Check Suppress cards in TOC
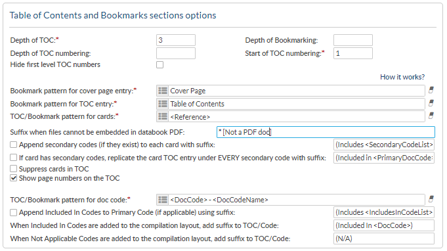Viewport: 447px width, 251px height. coord(13,169)
